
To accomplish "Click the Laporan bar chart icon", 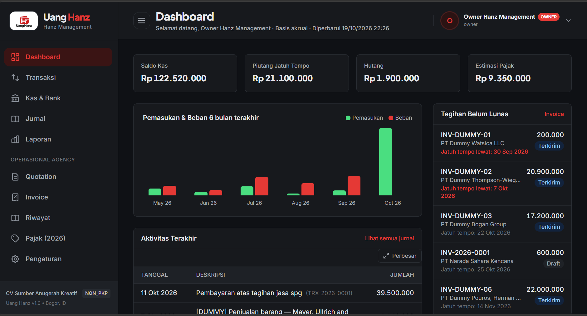I will 15,139.
